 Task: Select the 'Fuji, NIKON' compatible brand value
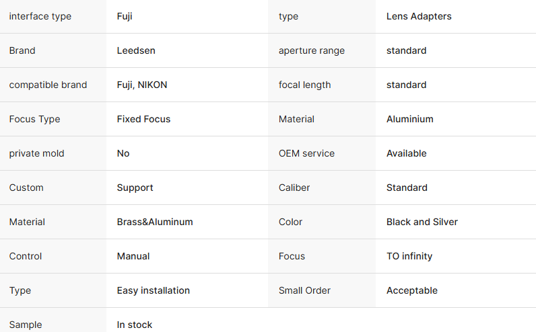pos(142,85)
